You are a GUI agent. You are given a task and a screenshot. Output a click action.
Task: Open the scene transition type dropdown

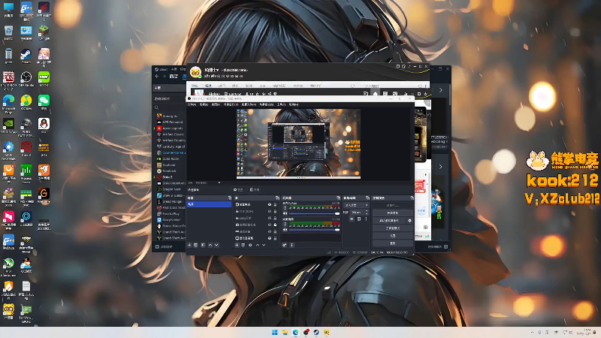pos(356,205)
